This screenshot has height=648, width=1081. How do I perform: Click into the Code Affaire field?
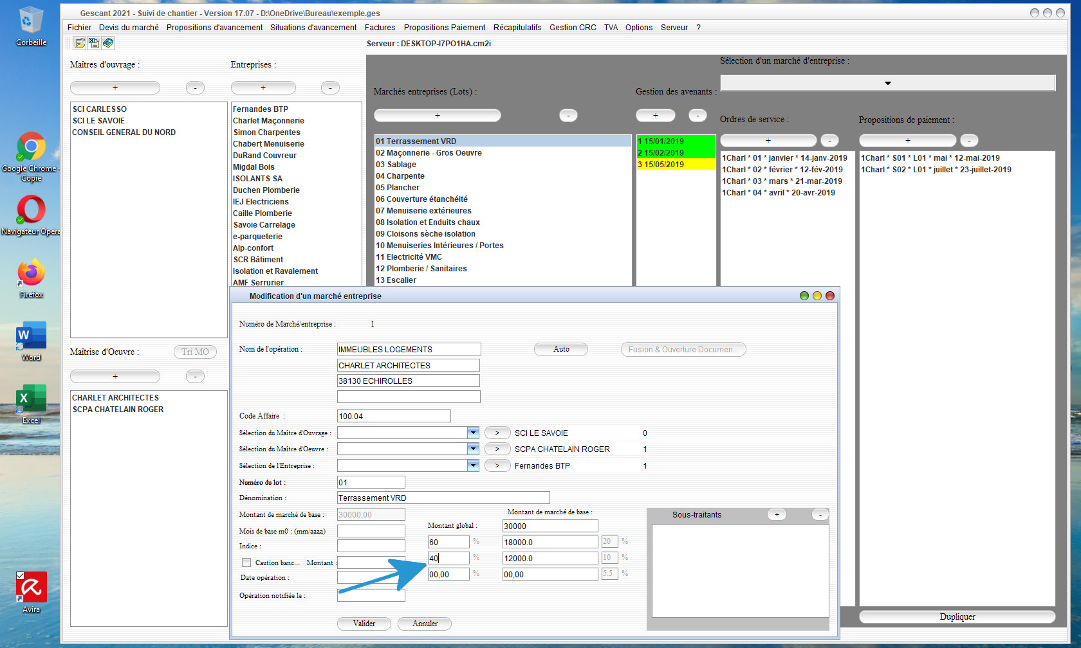click(x=394, y=416)
